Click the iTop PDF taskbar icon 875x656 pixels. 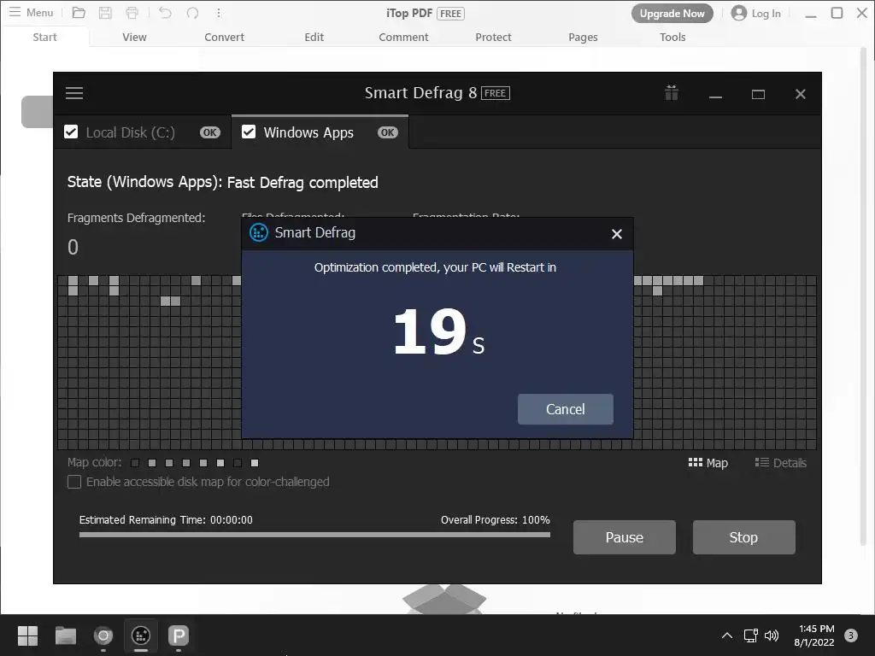(x=179, y=635)
